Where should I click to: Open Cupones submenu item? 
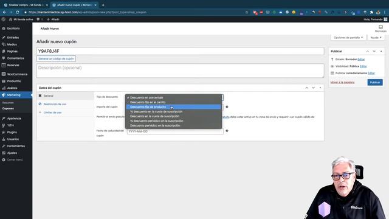(8, 108)
